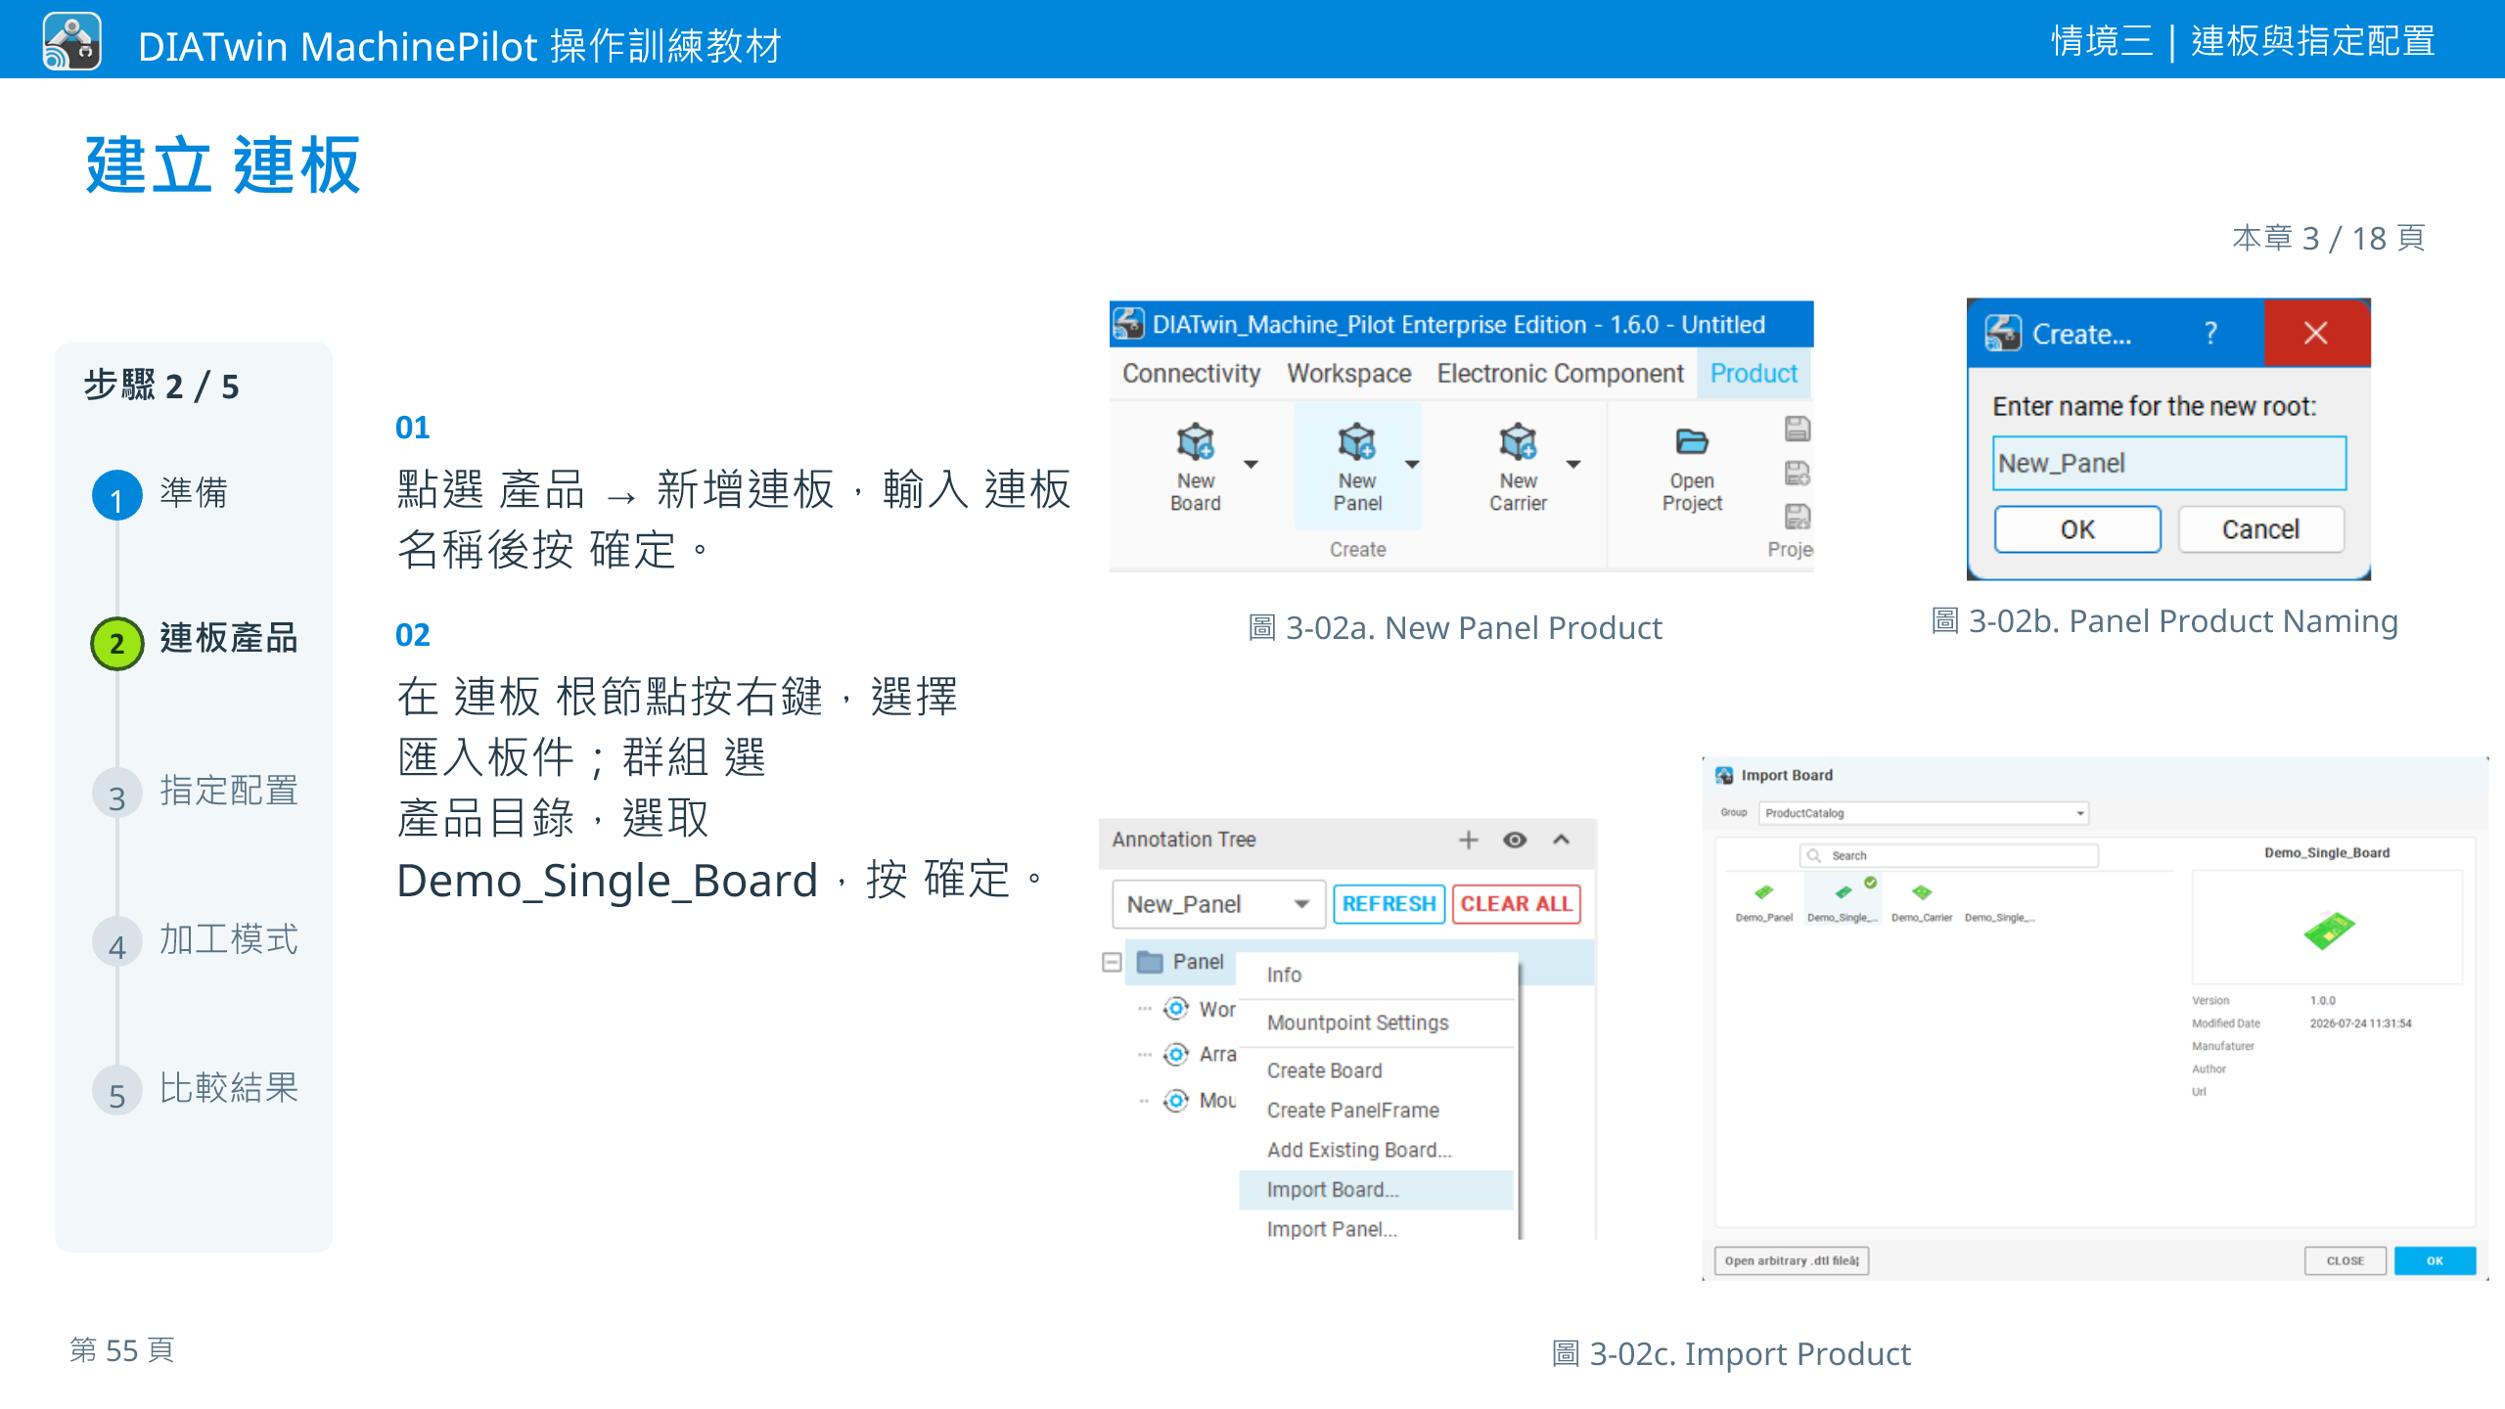Click the gear icon beside the Mou node
Viewport: 2505px width, 1409px height.
click(1176, 1101)
